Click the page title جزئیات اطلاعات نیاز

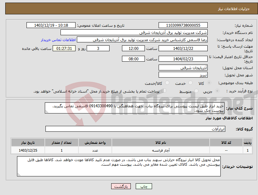234,9
